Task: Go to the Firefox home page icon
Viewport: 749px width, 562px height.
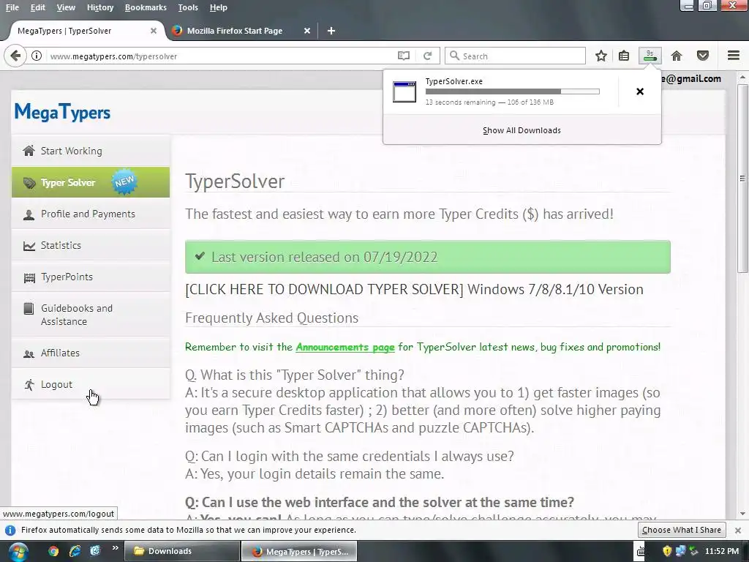Action: (677, 56)
